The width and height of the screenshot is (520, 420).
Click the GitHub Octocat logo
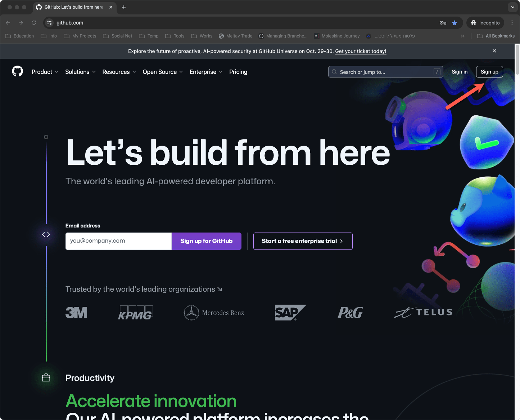[17, 71]
